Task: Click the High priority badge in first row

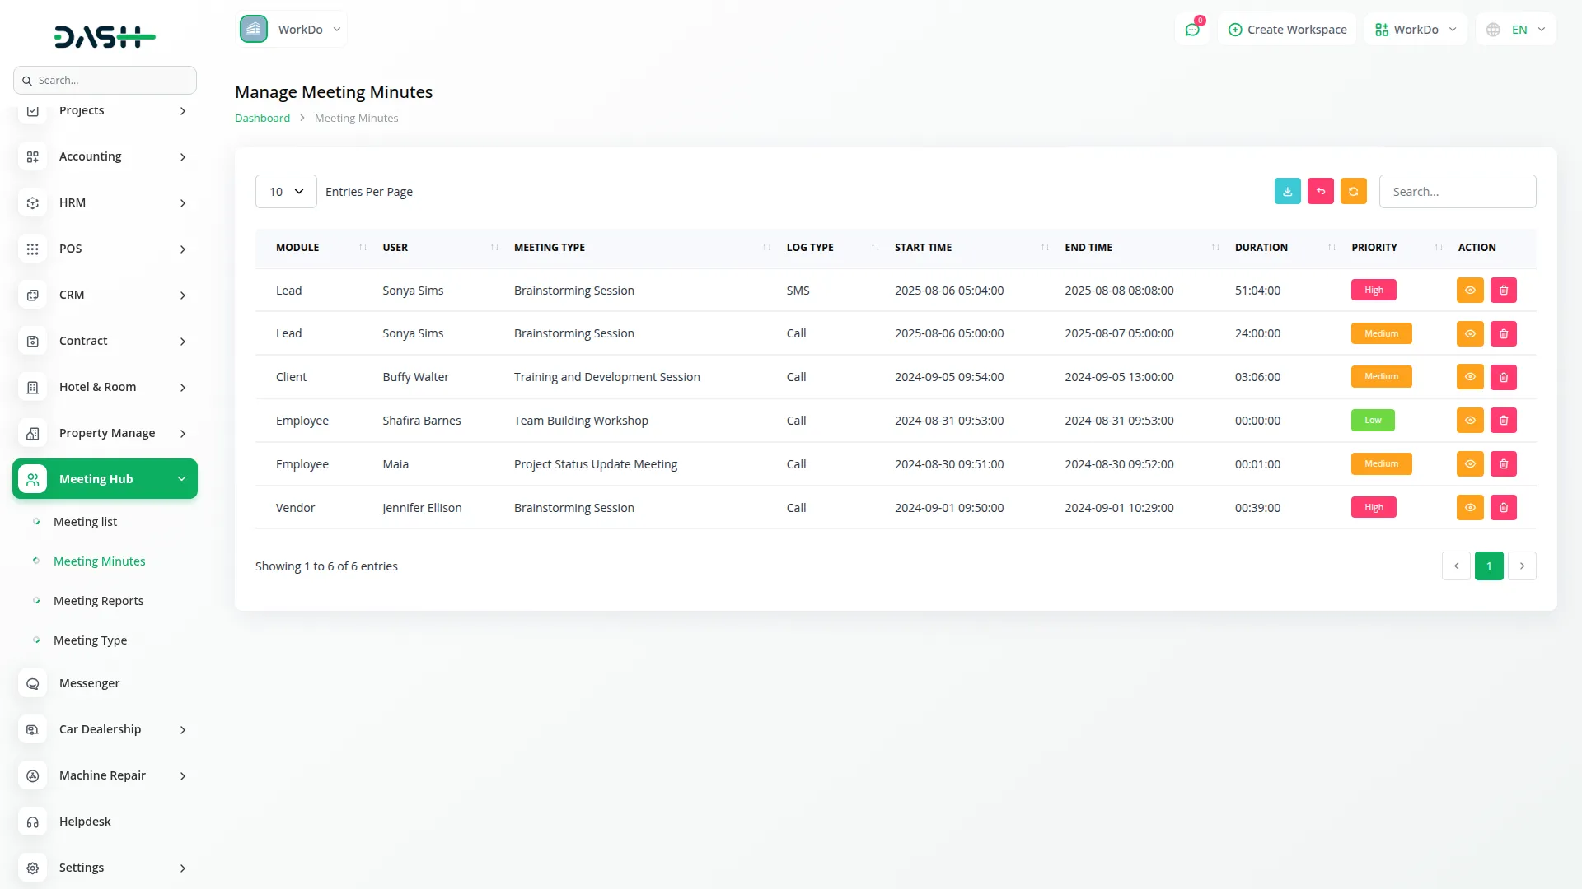Action: [1373, 291]
